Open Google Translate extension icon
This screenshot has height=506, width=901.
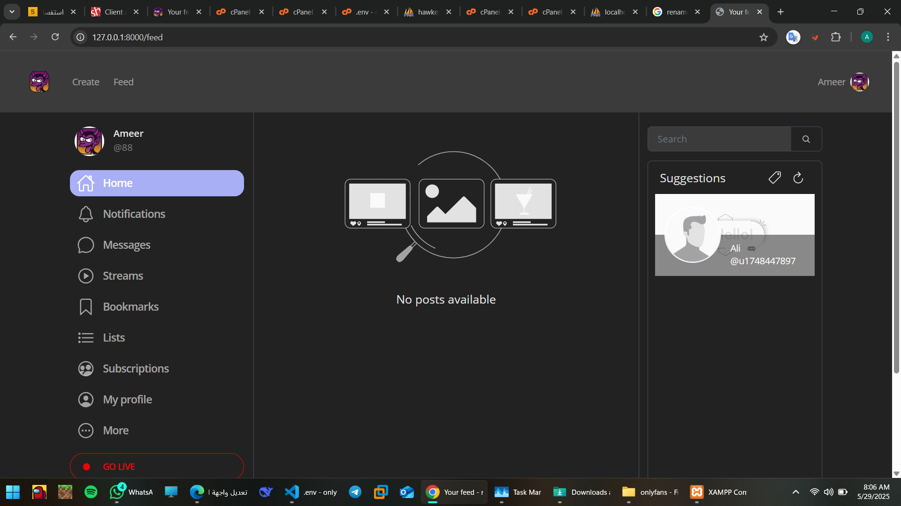(793, 37)
